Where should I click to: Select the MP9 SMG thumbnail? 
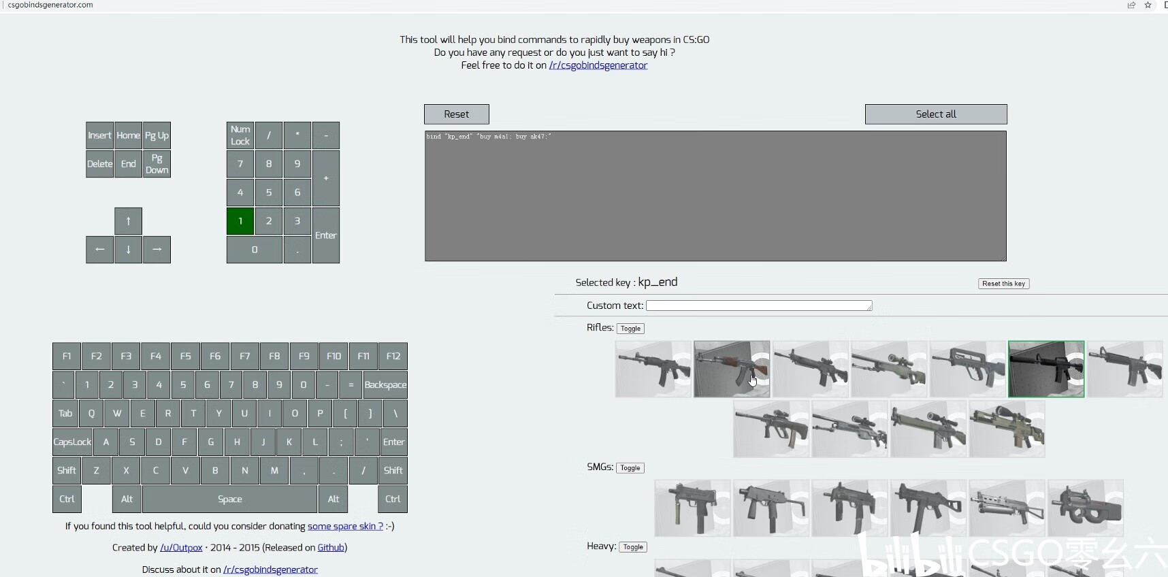point(771,508)
